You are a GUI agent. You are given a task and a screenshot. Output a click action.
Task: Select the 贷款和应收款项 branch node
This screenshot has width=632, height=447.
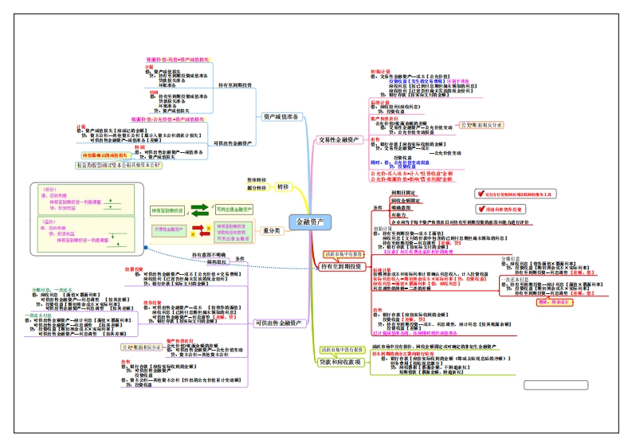(340, 362)
